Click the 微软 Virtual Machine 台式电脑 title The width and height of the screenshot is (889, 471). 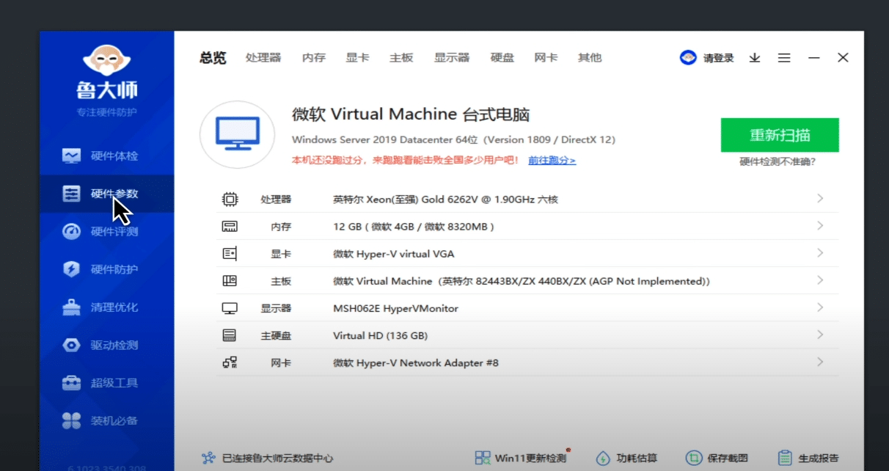coord(411,114)
